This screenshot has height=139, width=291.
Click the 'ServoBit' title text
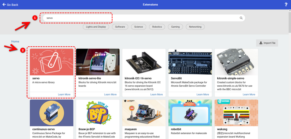[x=176, y=78]
